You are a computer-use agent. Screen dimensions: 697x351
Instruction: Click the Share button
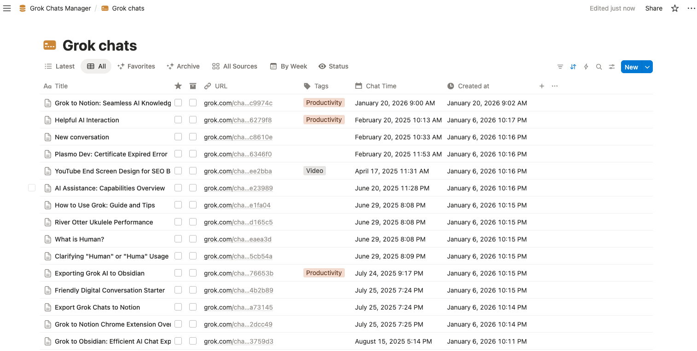coord(653,8)
